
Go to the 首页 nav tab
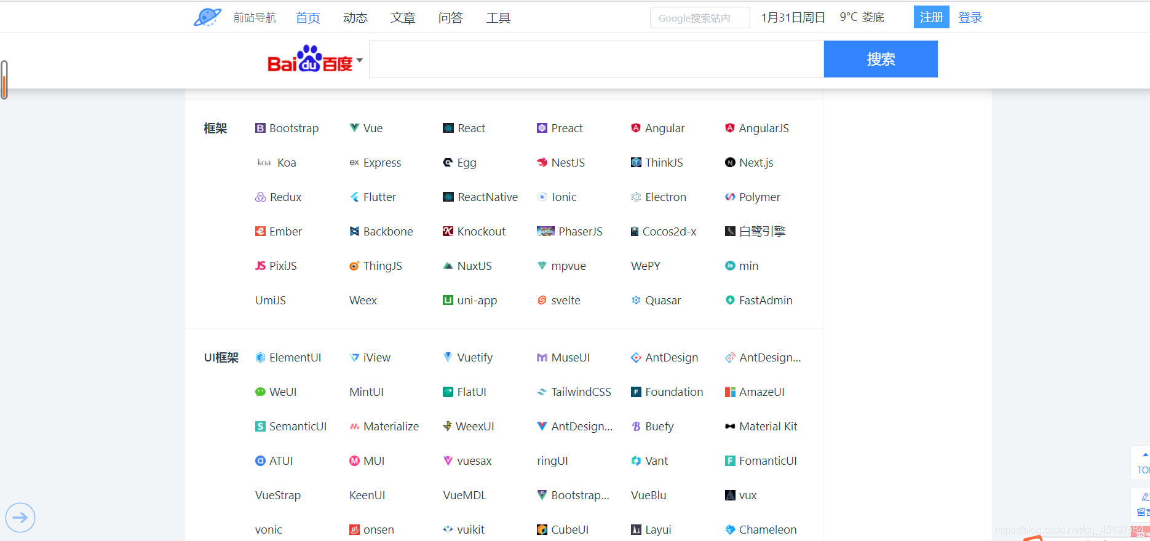(x=307, y=18)
